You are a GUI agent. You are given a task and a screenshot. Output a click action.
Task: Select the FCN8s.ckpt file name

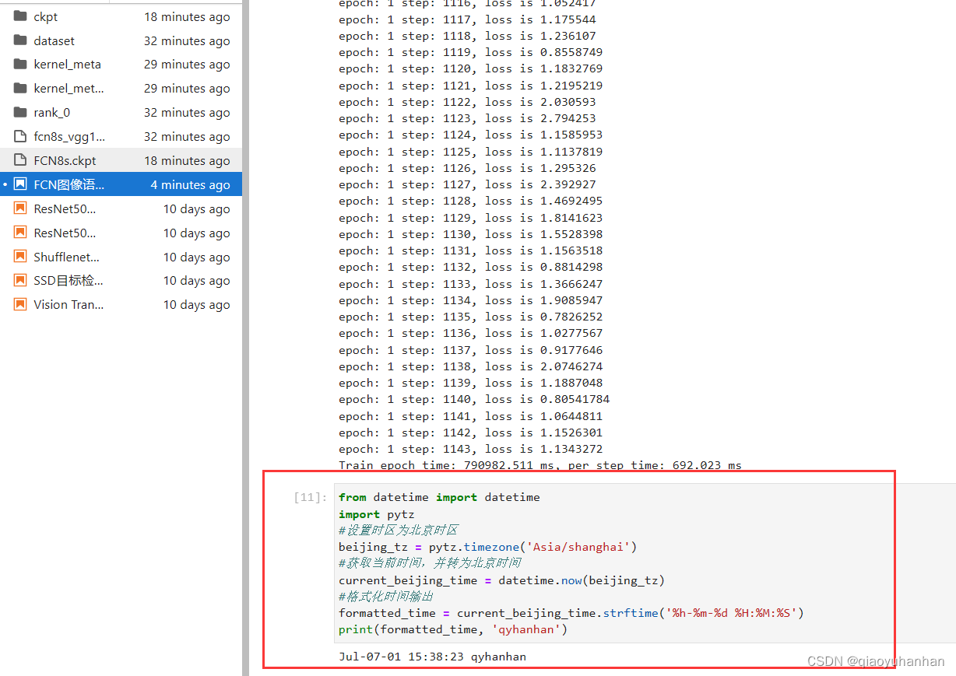tap(65, 161)
